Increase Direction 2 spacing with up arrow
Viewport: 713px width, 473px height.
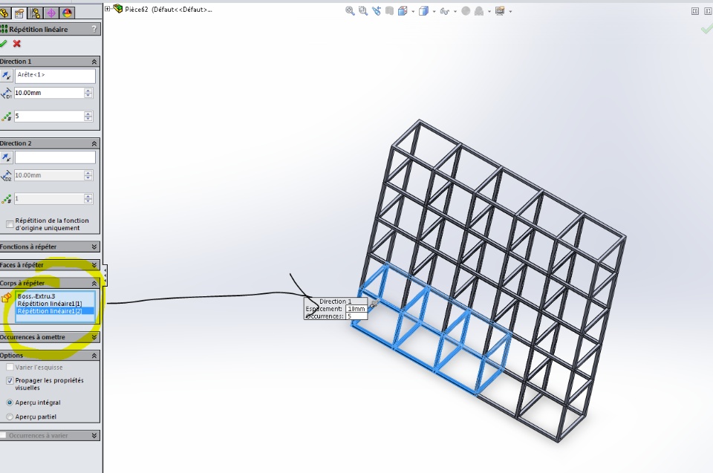[x=88, y=172]
